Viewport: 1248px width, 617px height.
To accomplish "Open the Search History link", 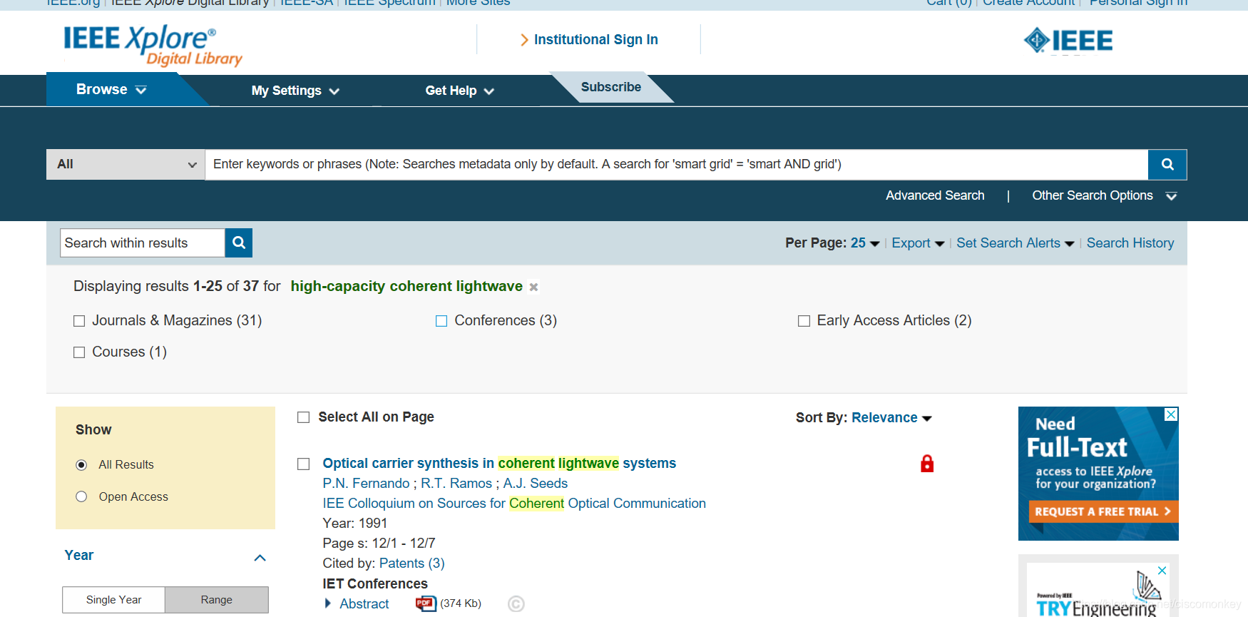I will coord(1130,243).
